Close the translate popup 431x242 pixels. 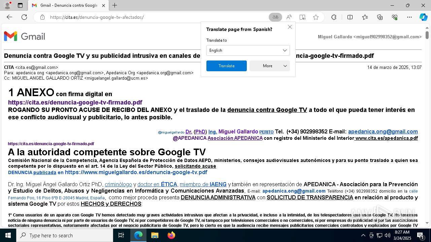tap(290, 27)
